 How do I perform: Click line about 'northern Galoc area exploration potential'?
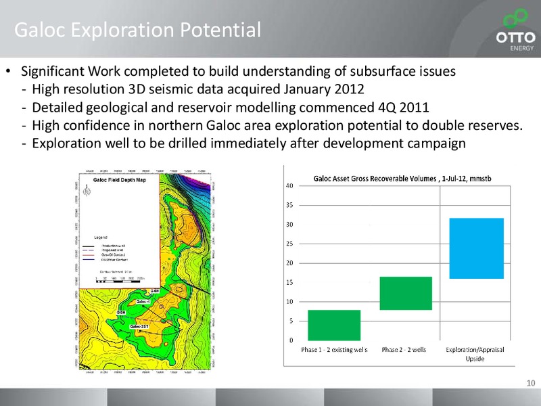coord(277,125)
